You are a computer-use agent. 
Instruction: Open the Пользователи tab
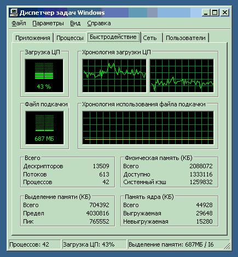185,38
